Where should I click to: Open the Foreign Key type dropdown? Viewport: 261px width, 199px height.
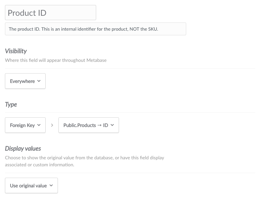[25, 125]
